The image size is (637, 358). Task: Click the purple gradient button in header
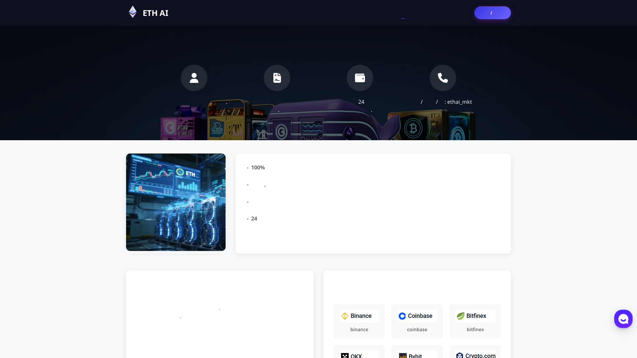pos(492,13)
